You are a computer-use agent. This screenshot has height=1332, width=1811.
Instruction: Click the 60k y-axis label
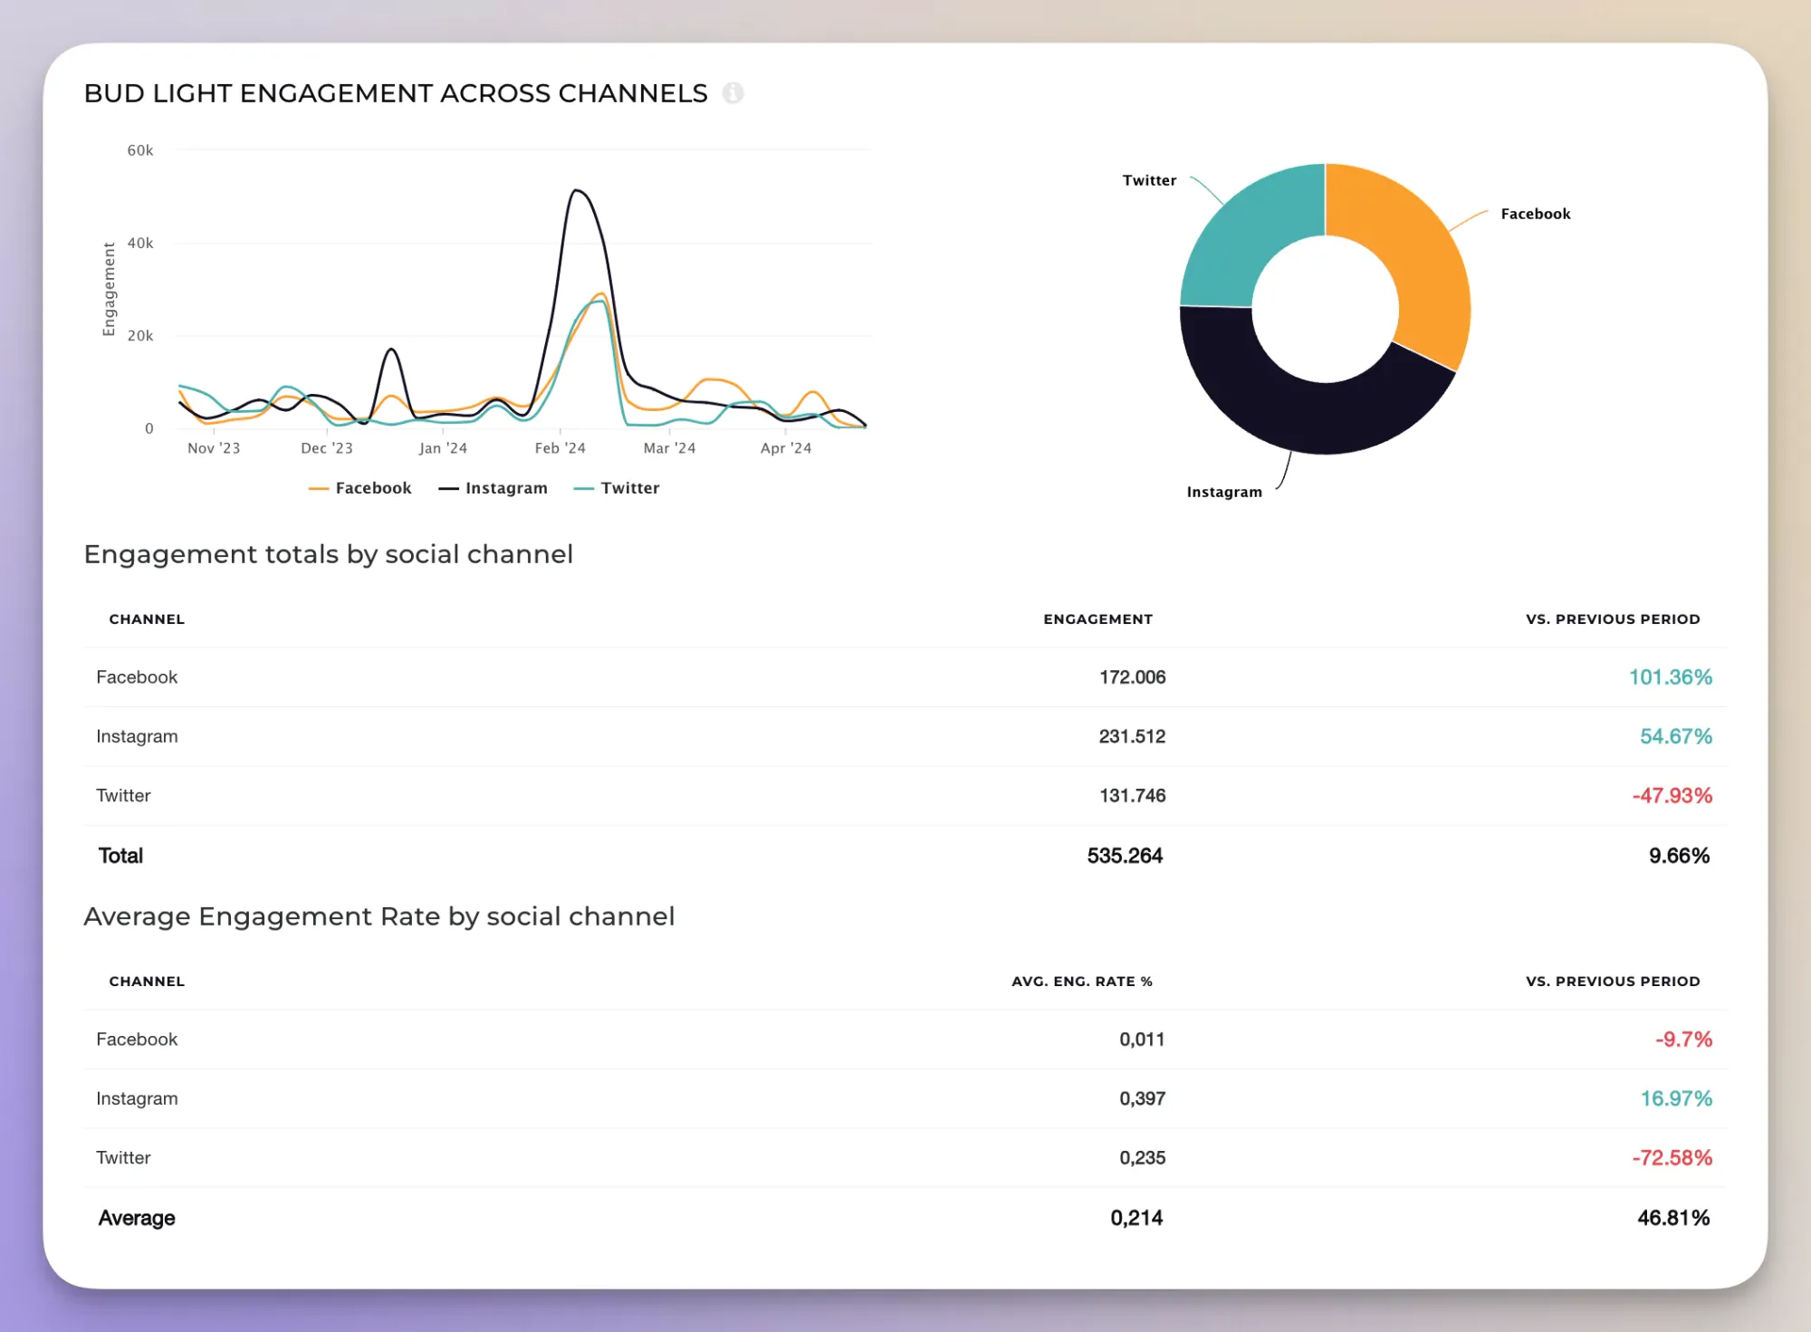tap(140, 150)
